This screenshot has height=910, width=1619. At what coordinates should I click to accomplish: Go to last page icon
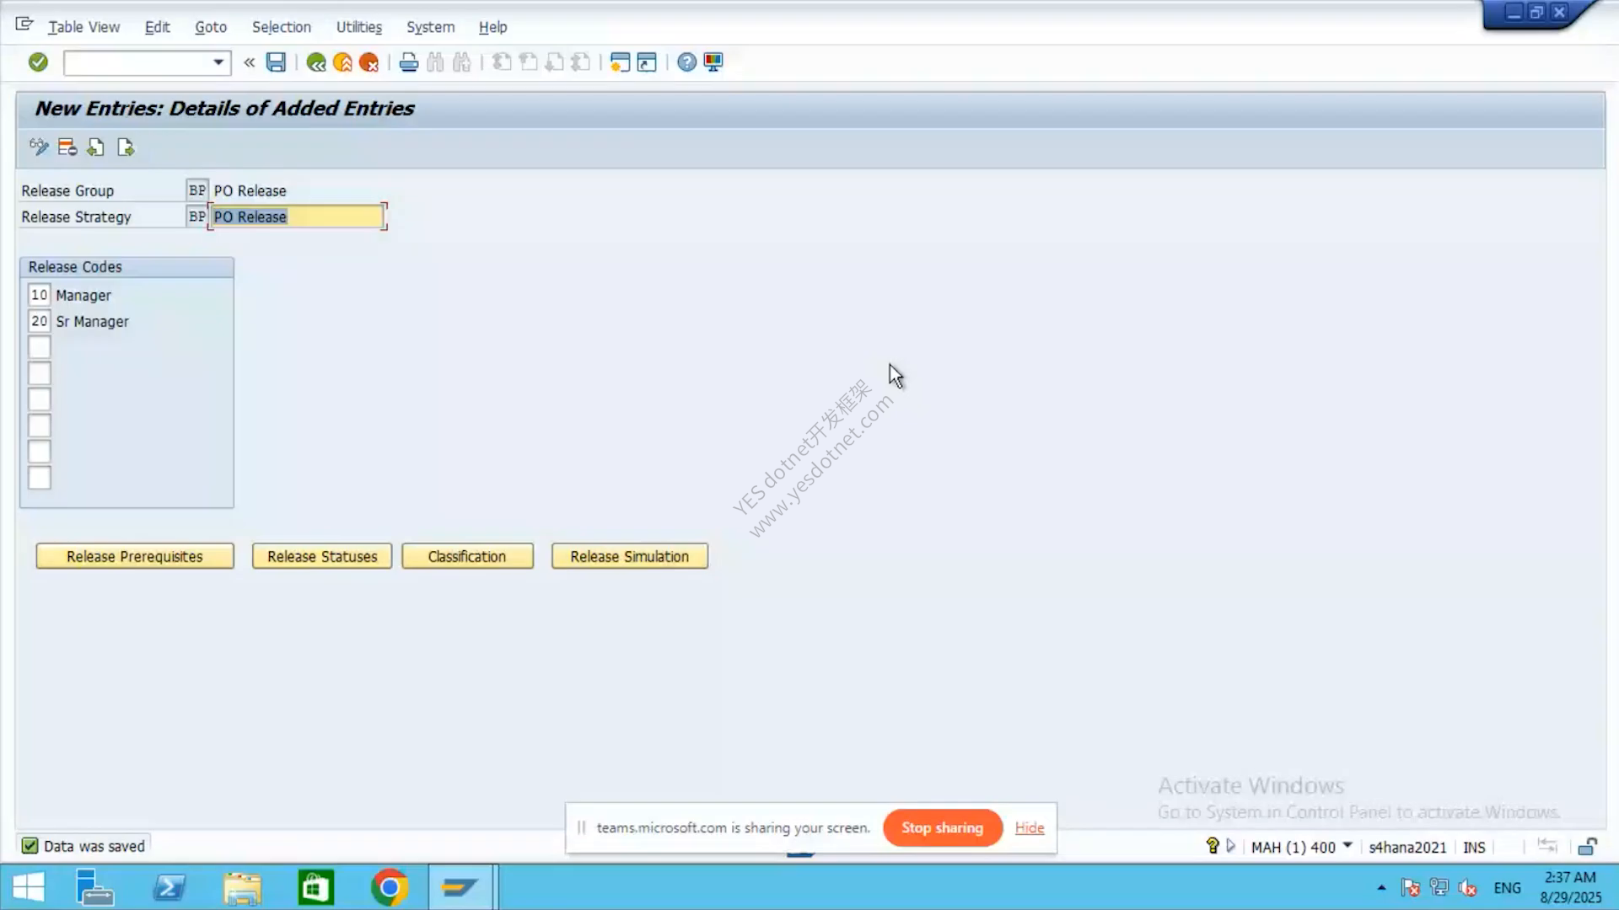(x=580, y=62)
